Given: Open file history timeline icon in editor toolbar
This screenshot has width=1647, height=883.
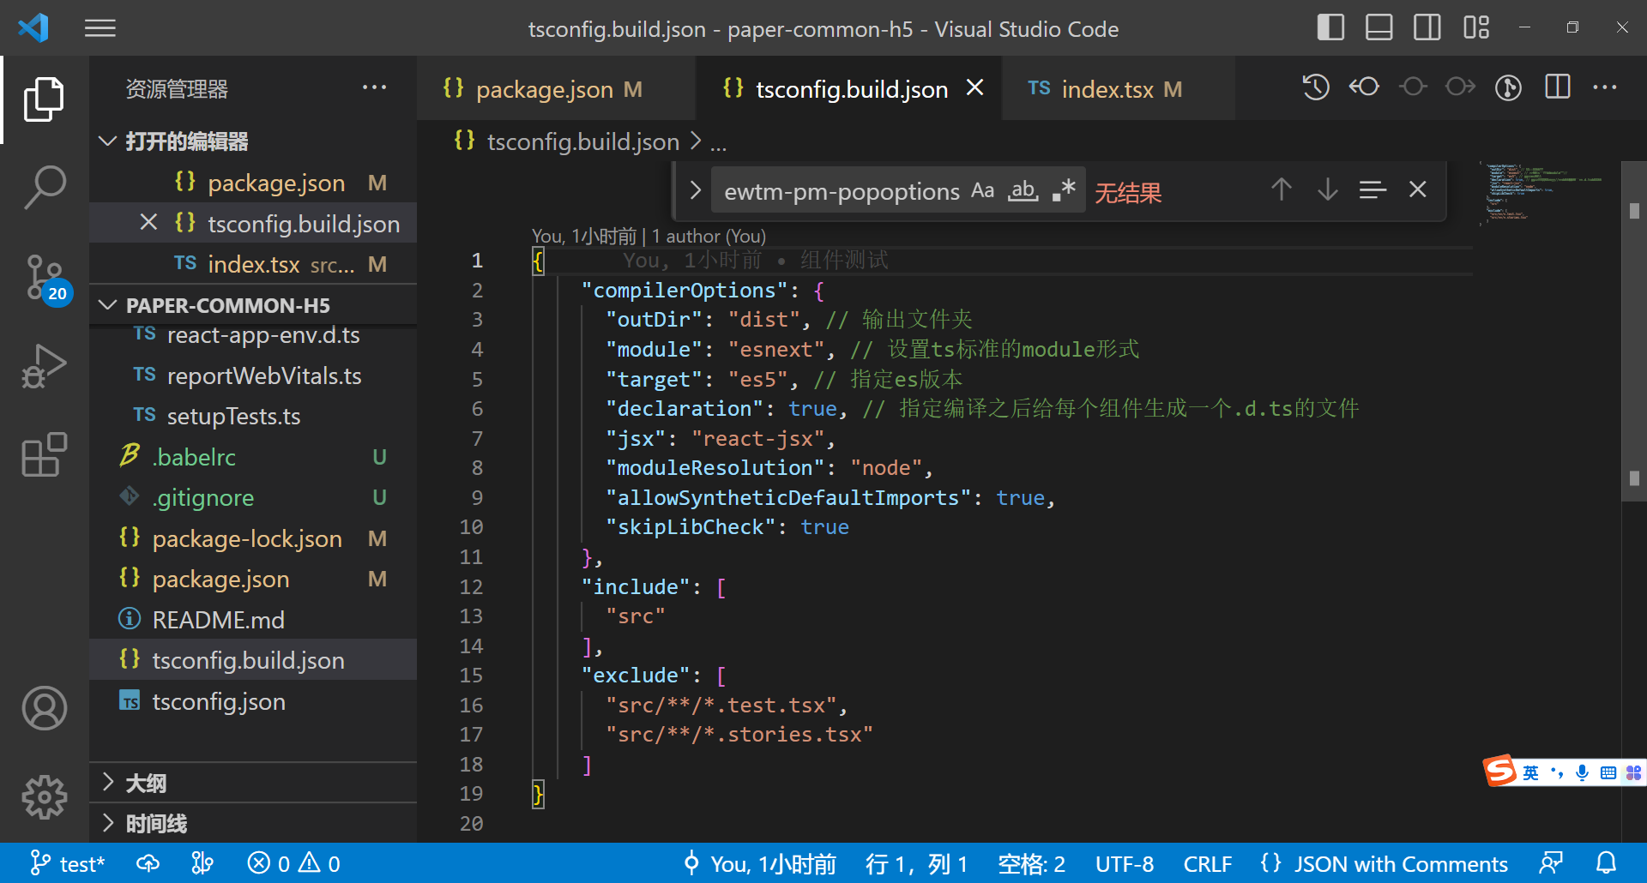Looking at the screenshot, I should [1316, 87].
